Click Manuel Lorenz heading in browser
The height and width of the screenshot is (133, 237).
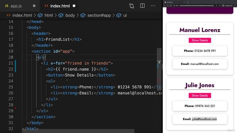pos(200,30)
